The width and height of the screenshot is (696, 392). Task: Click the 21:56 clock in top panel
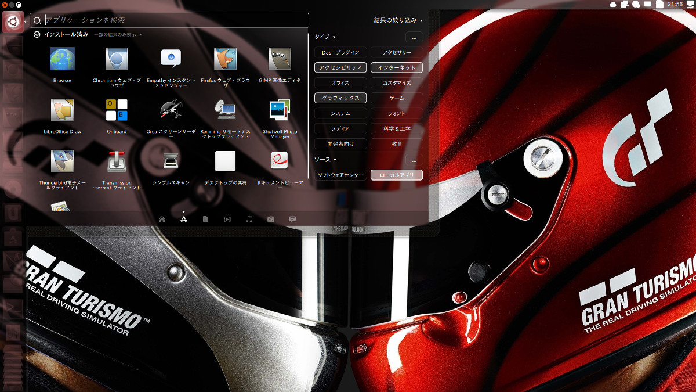pyautogui.click(x=675, y=4)
